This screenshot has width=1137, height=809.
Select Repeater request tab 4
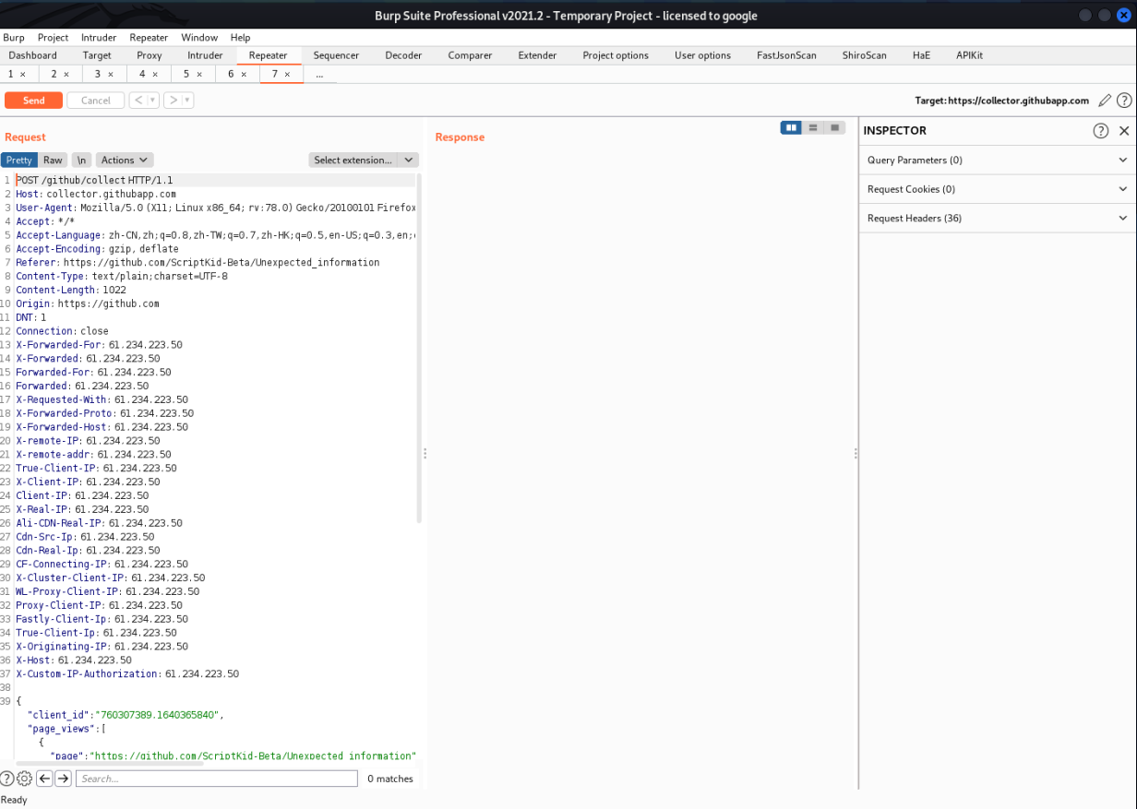[x=143, y=74]
